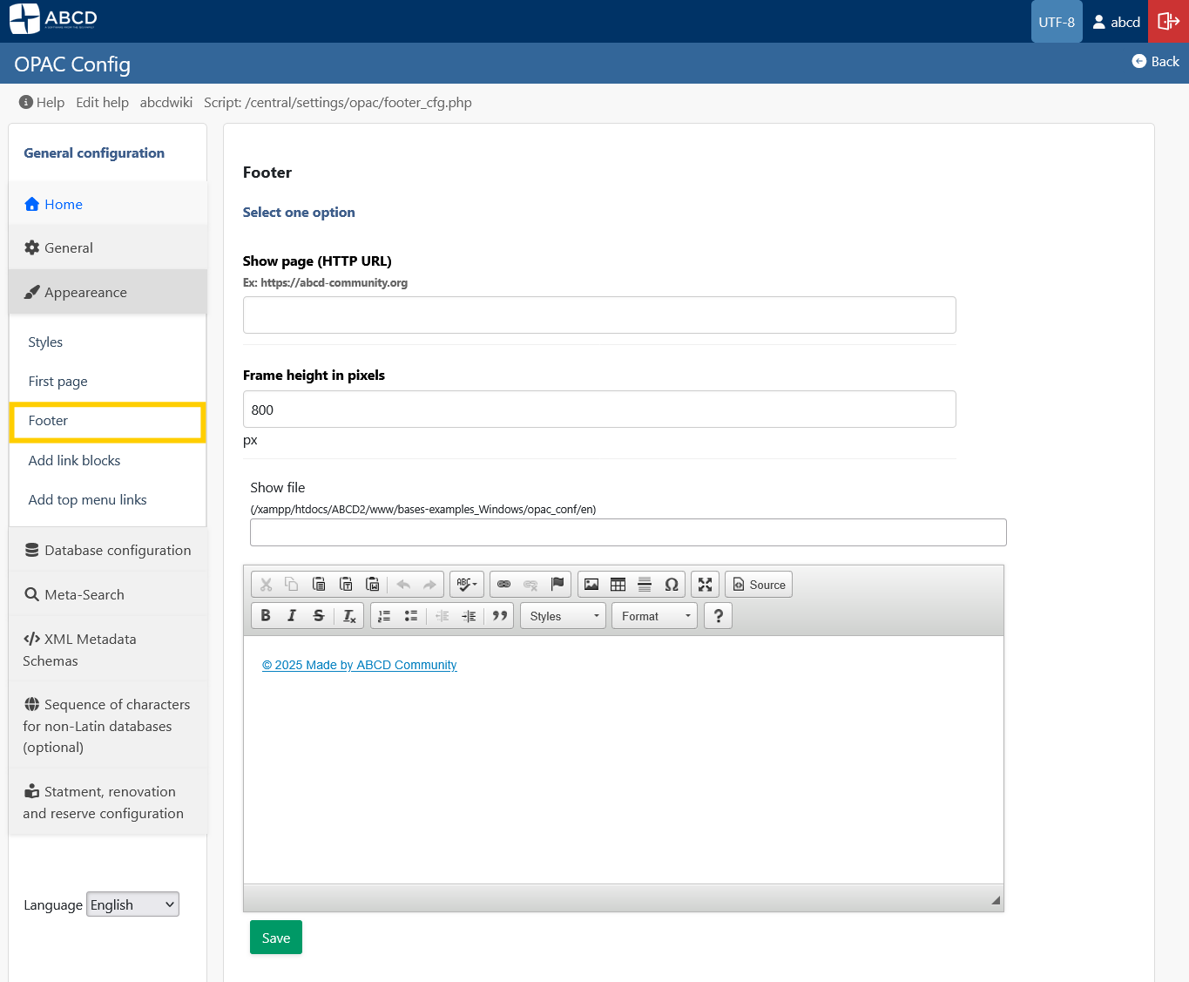Save the footer configuration
The height and width of the screenshot is (982, 1189).
(275, 937)
